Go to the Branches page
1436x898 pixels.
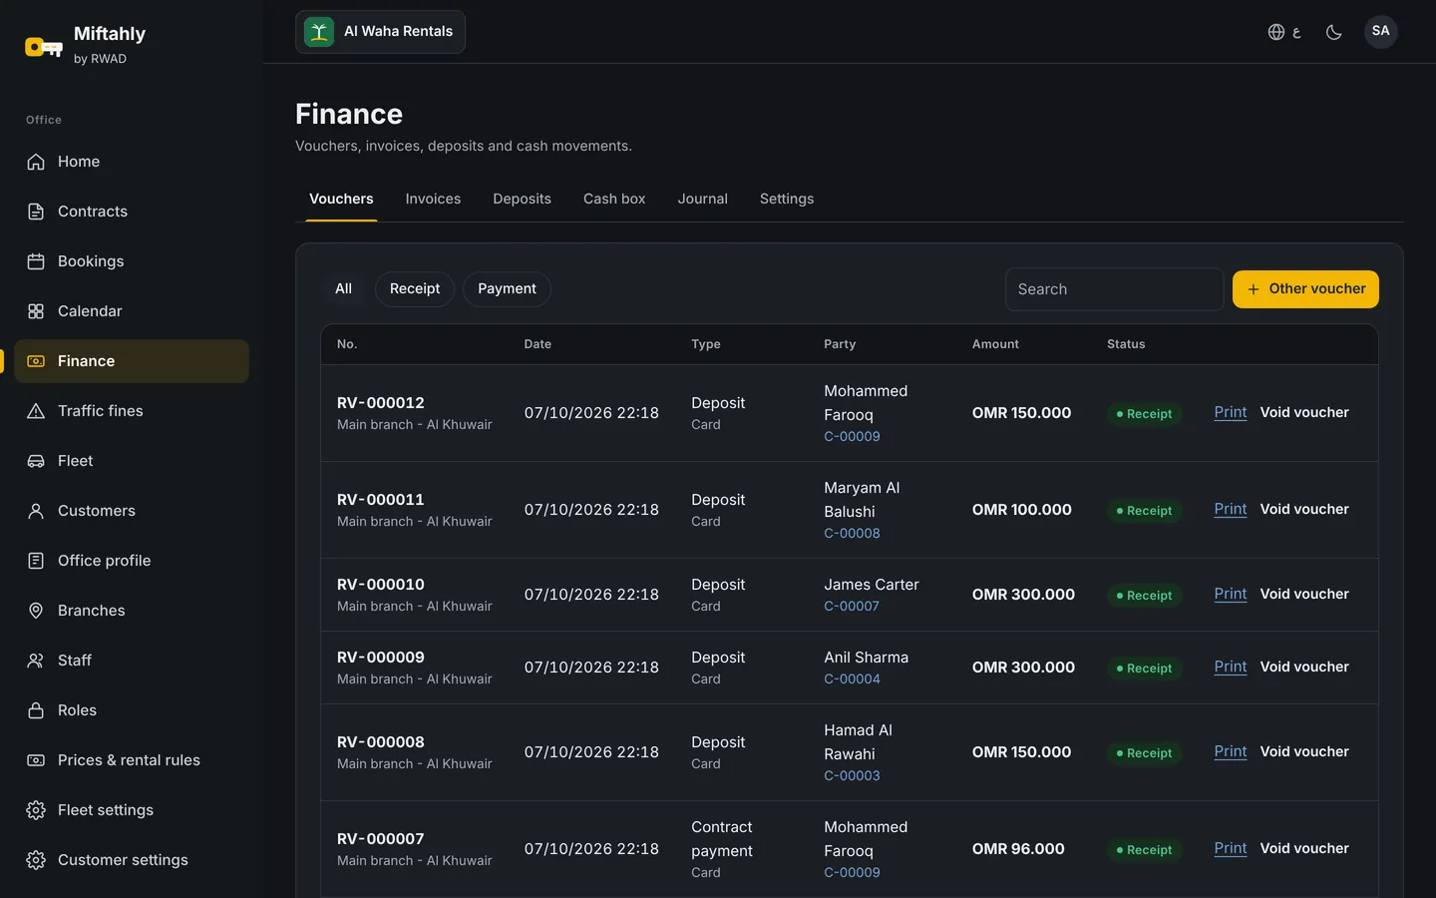[132, 611]
